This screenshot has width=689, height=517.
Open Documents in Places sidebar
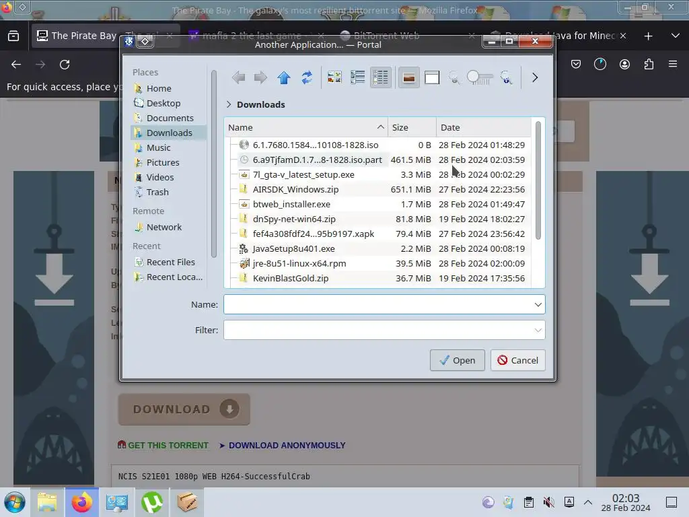pos(169,118)
